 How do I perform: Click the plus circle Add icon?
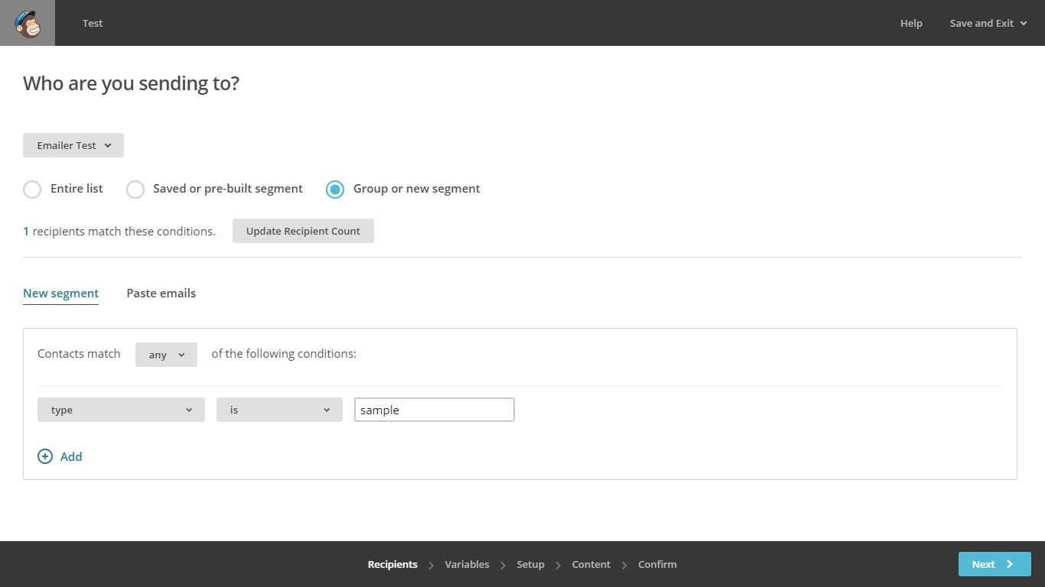click(x=45, y=456)
